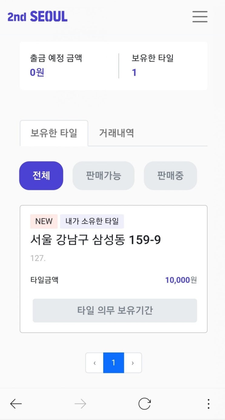Open browser three-dot options menu
Viewport: 225px width, 420px height.
click(x=208, y=404)
